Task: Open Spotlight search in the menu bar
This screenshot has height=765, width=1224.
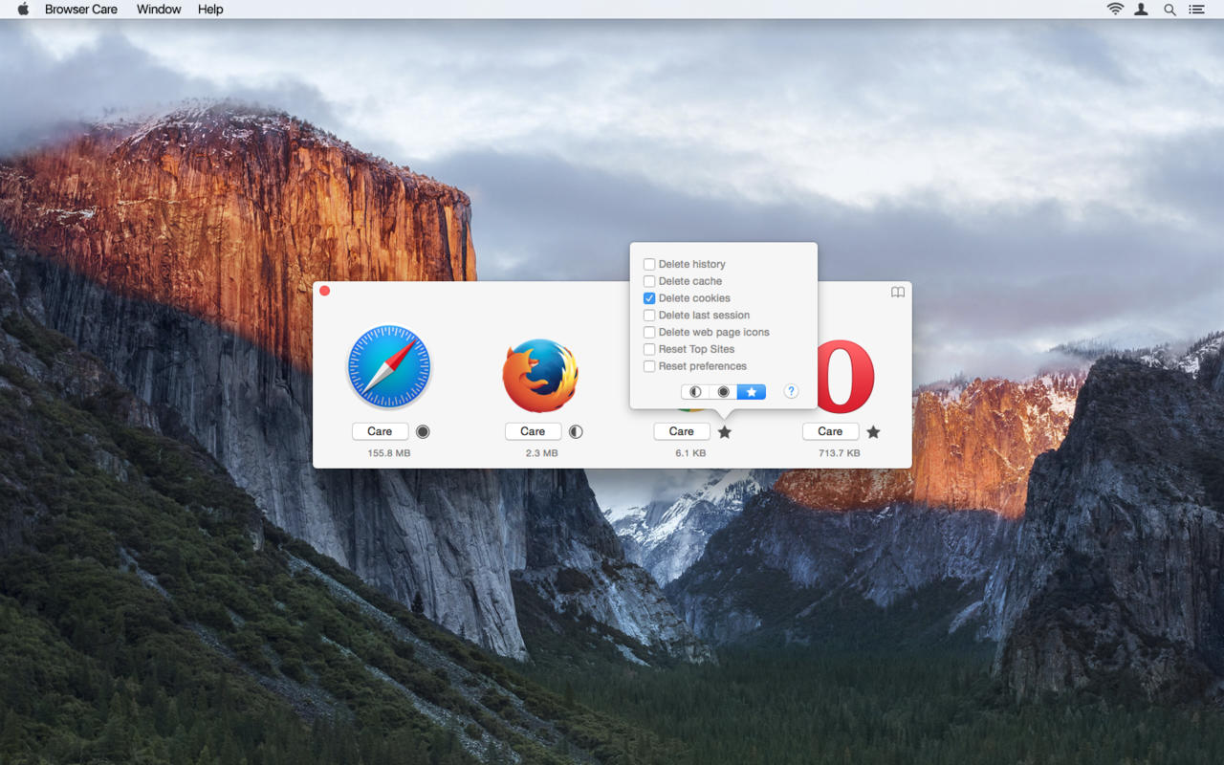Action: pyautogui.click(x=1169, y=10)
